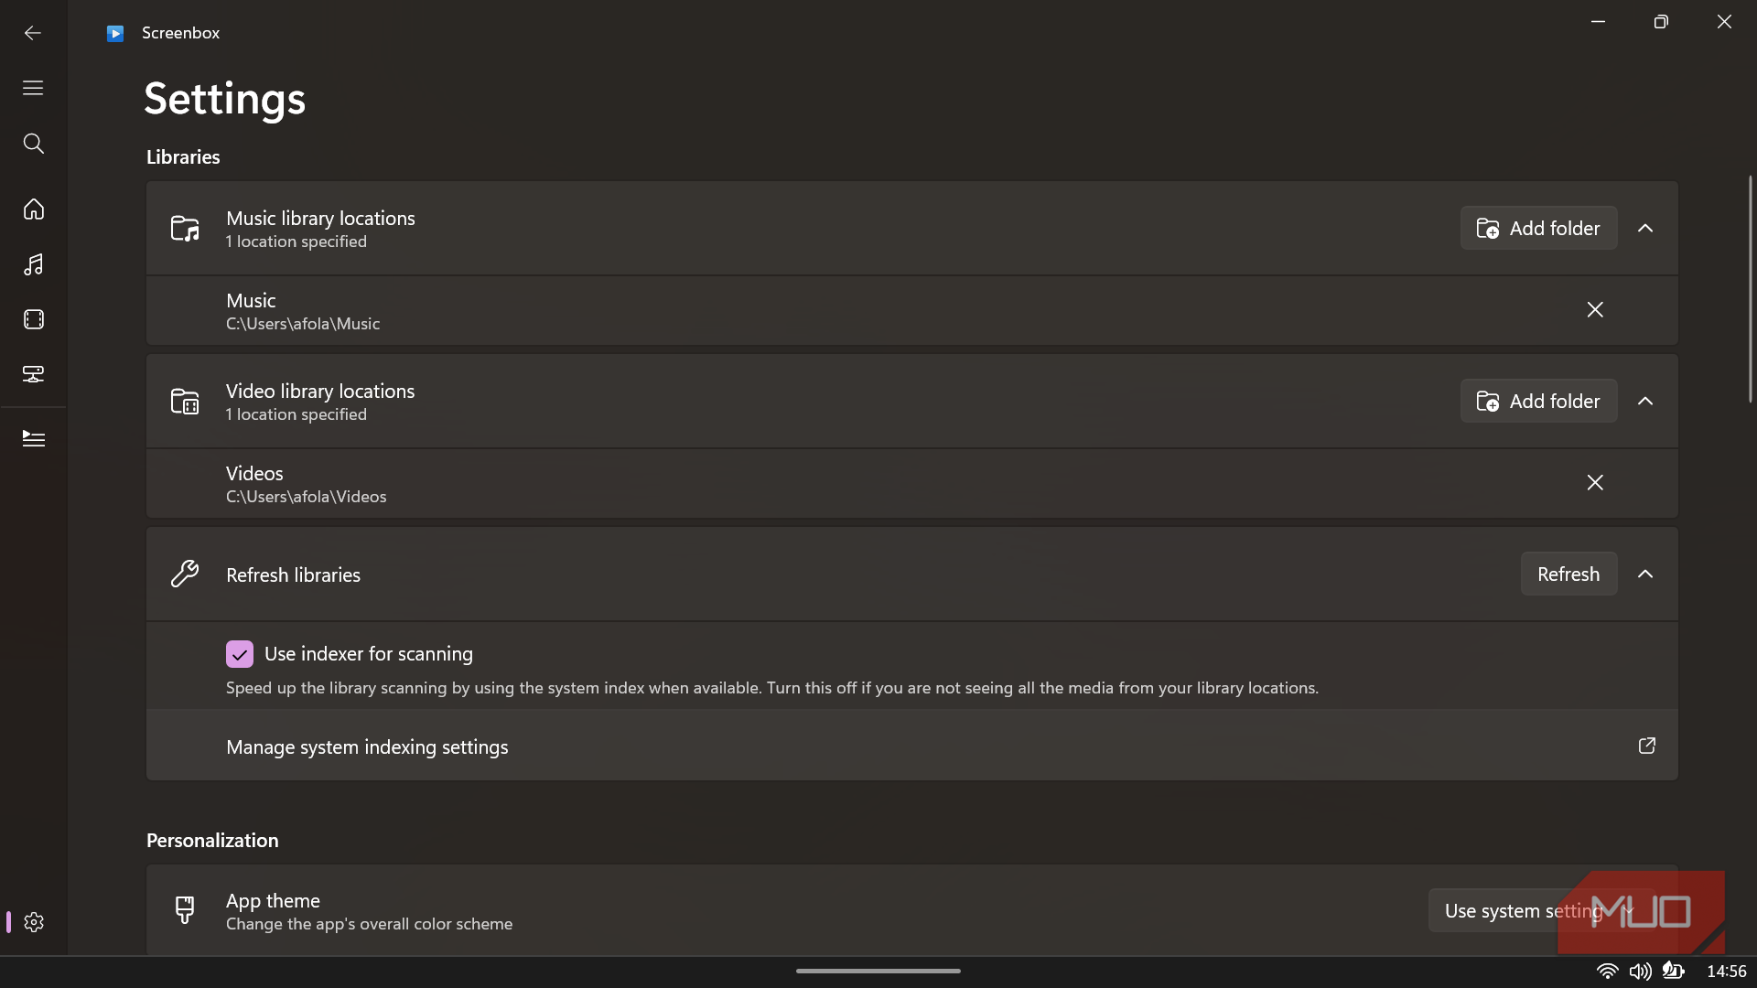Open the Network page icon
Viewport: 1757px width, 988px height.
(x=33, y=374)
